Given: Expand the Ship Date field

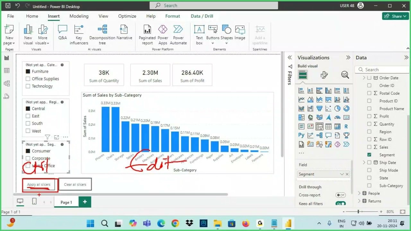Looking at the screenshot, I should pyautogui.click(x=364, y=163).
